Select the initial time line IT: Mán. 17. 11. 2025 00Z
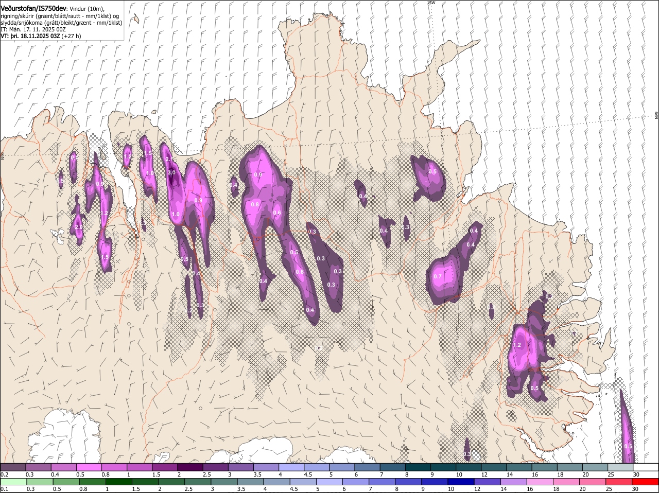 pos(33,29)
